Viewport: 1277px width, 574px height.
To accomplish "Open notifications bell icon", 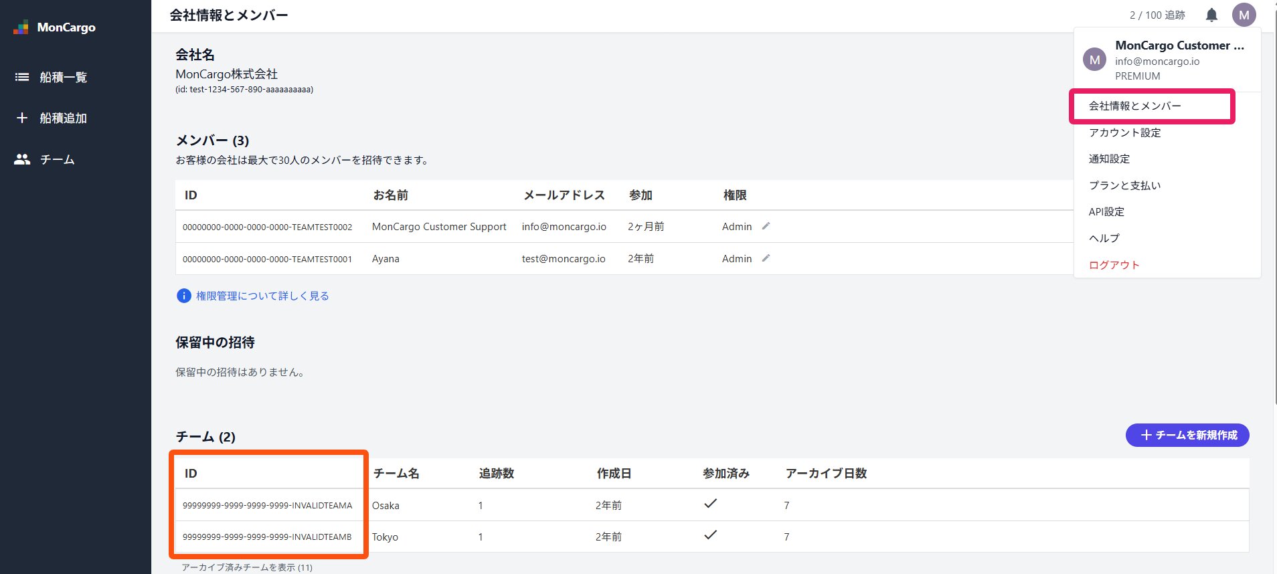I will click(x=1211, y=15).
